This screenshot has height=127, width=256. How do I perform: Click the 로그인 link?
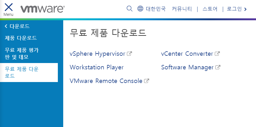(x=234, y=9)
